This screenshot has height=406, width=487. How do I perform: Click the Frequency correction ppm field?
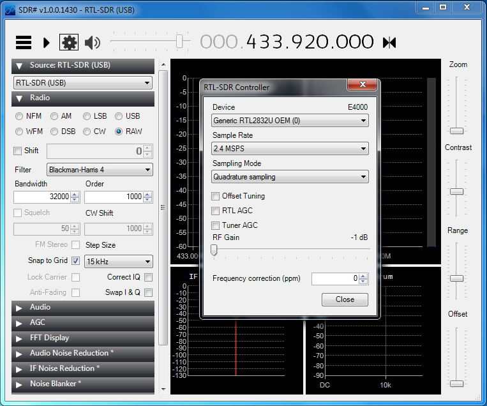(x=335, y=278)
